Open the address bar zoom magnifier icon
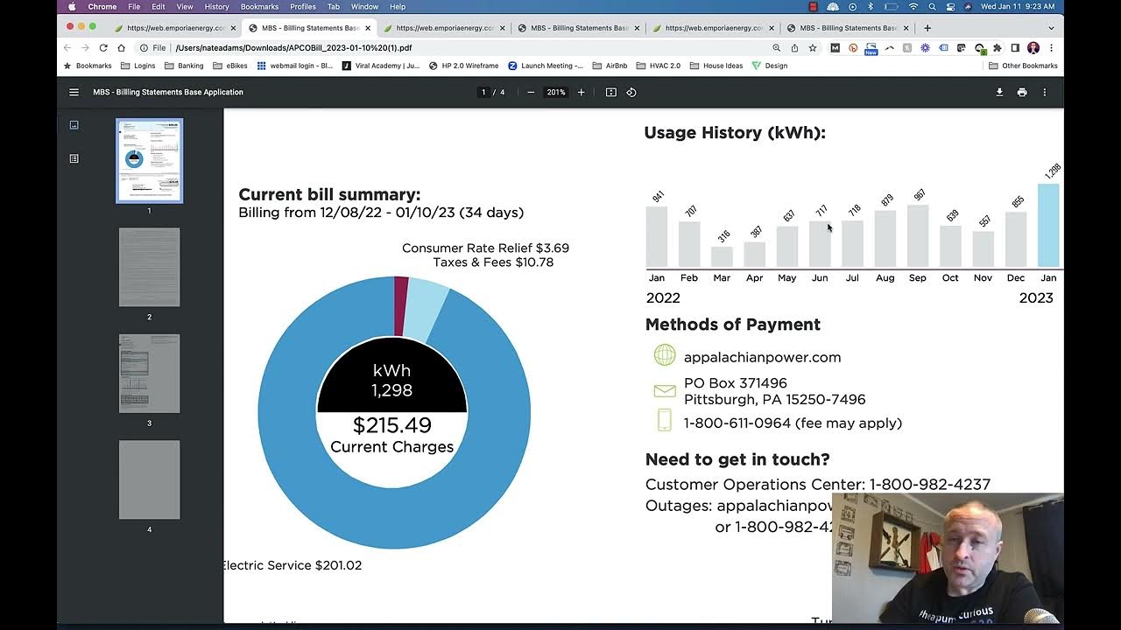 (x=776, y=48)
